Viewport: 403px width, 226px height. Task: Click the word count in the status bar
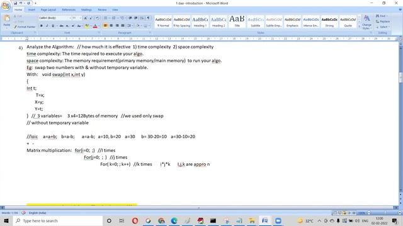[10, 213]
